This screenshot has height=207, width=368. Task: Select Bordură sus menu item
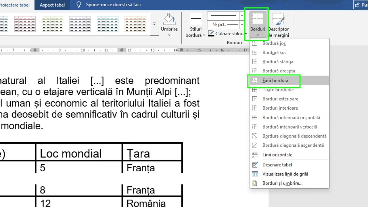pos(290,53)
